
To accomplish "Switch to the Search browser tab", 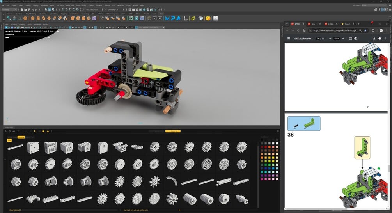I will (x=347, y=24).
